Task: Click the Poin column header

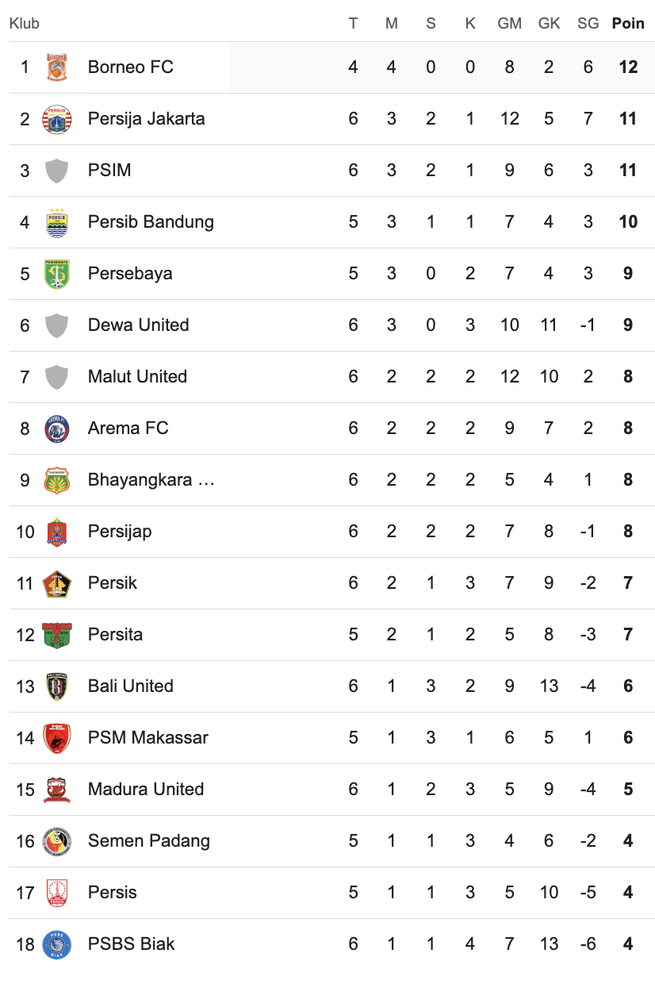Action: (628, 24)
